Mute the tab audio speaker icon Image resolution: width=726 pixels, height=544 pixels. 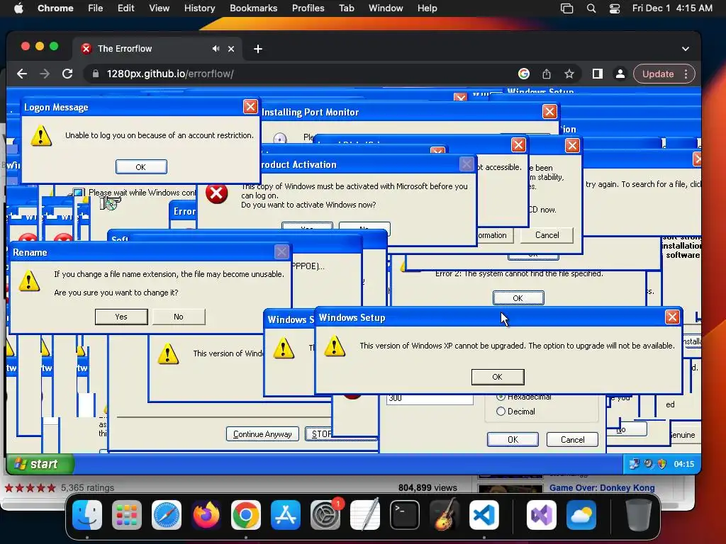(216, 49)
